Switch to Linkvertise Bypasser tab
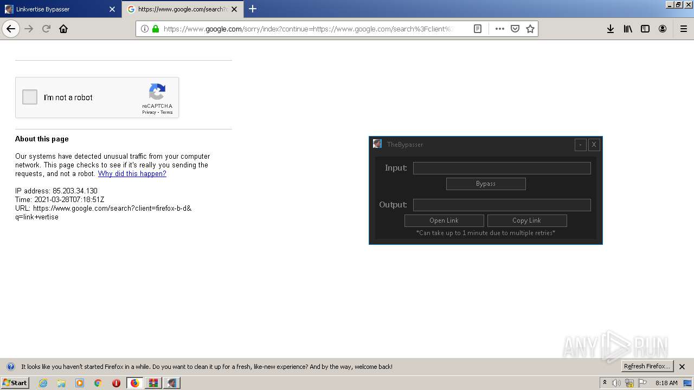The image size is (694, 390). pyautogui.click(x=60, y=9)
